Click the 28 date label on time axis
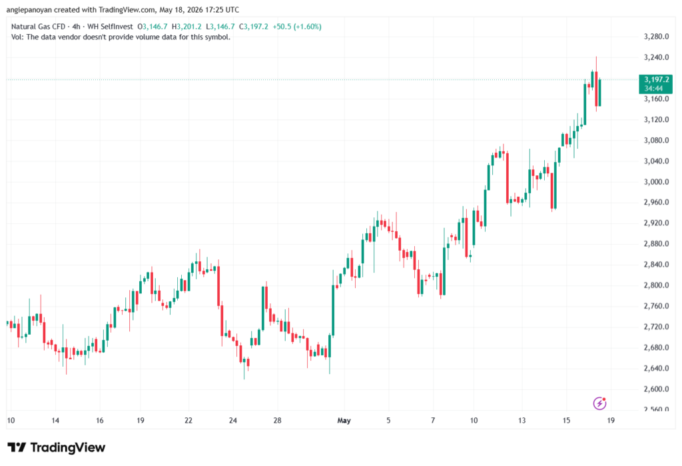Viewport: 682px width, 466px height. (x=278, y=421)
